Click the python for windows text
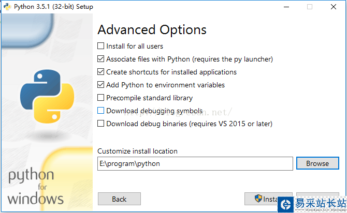 point(35,187)
